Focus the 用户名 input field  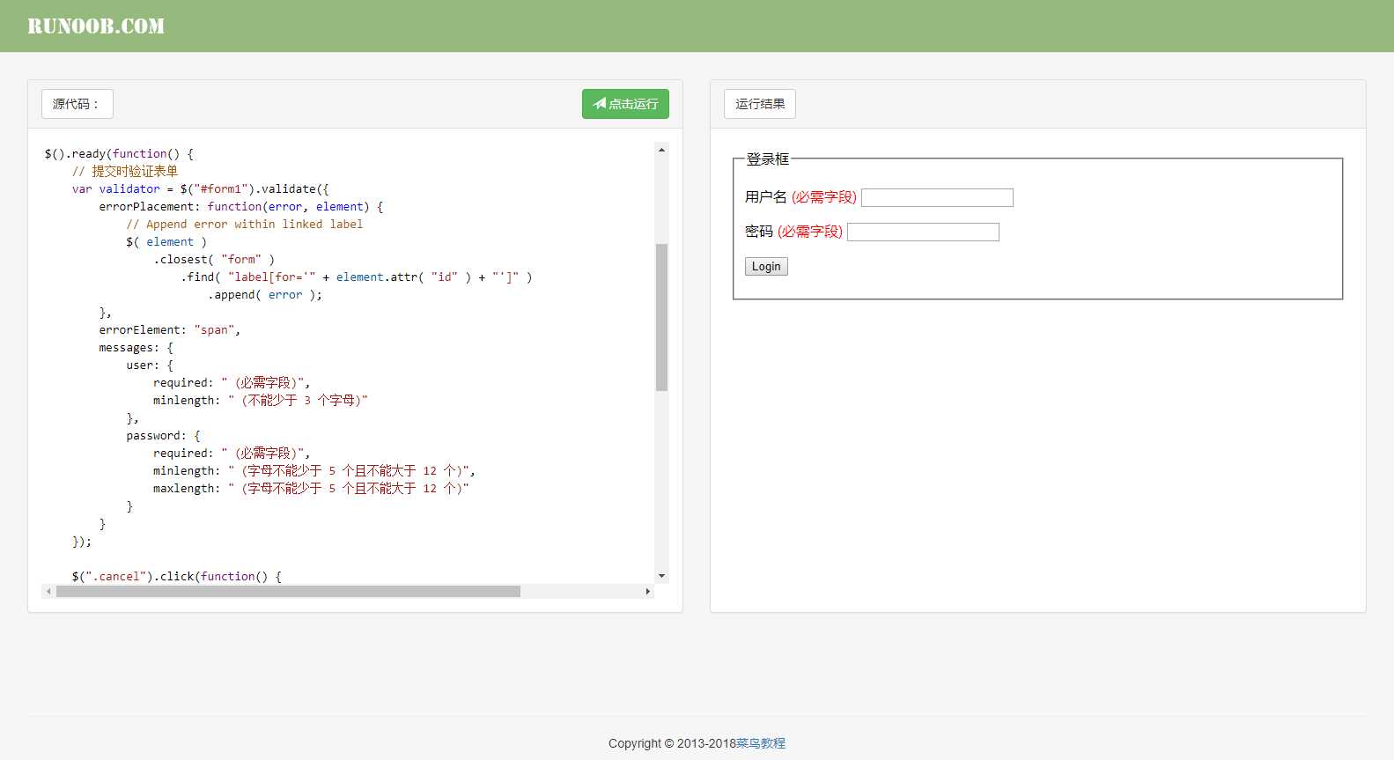937,197
